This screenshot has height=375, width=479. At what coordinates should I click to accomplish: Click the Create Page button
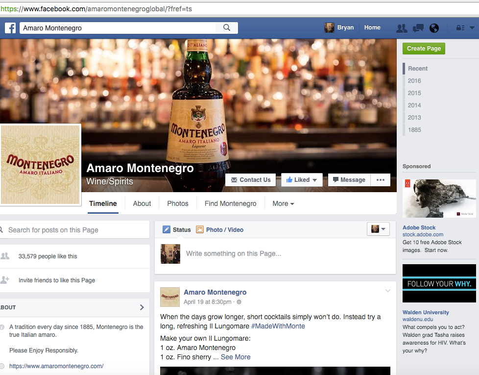click(x=424, y=49)
